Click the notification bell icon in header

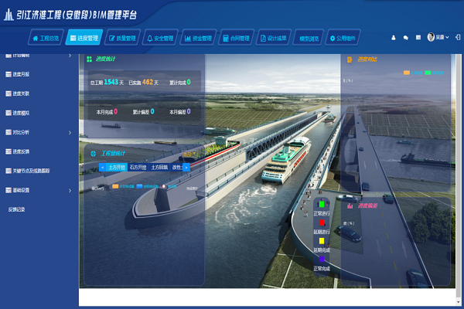(394, 37)
